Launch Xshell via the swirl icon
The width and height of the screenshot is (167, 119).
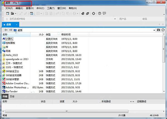[83, 13]
